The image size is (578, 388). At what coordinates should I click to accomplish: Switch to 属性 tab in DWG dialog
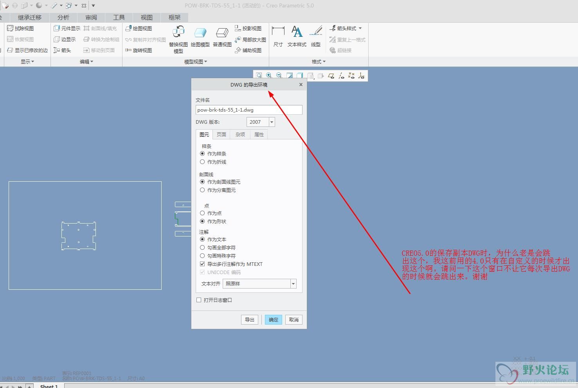click(259, 134)
